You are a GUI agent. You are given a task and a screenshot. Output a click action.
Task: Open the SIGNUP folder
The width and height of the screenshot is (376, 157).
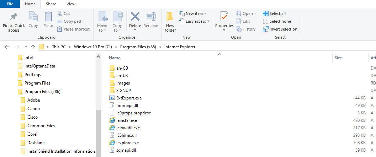[x=121, y=91]
